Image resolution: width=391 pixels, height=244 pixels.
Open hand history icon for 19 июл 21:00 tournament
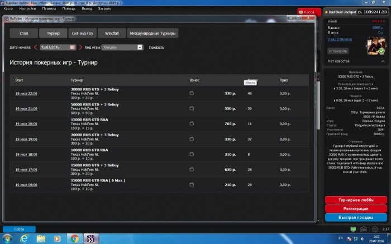[x=192, y=108]
